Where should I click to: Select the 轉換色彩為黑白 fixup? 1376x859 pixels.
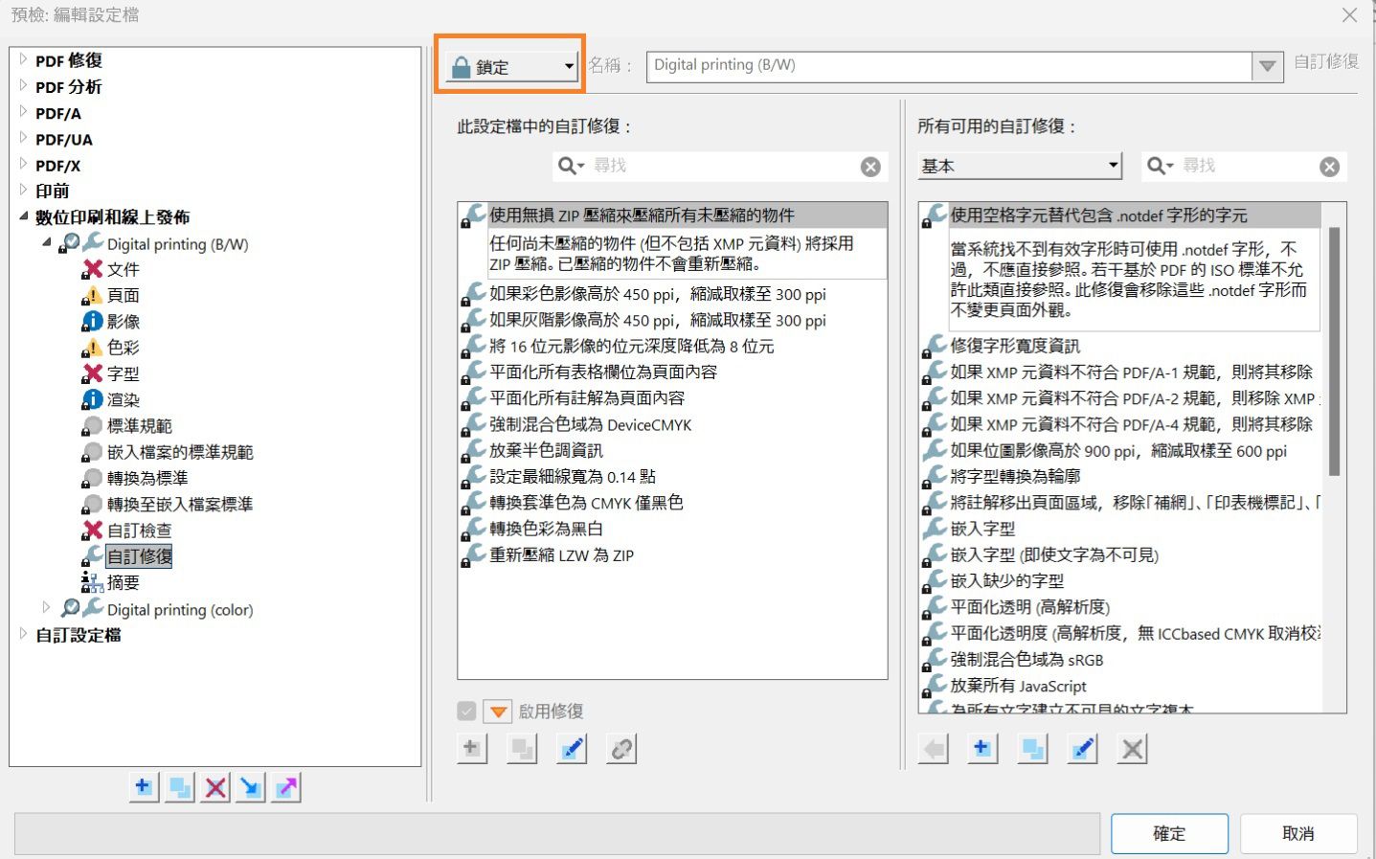[547, 529]
